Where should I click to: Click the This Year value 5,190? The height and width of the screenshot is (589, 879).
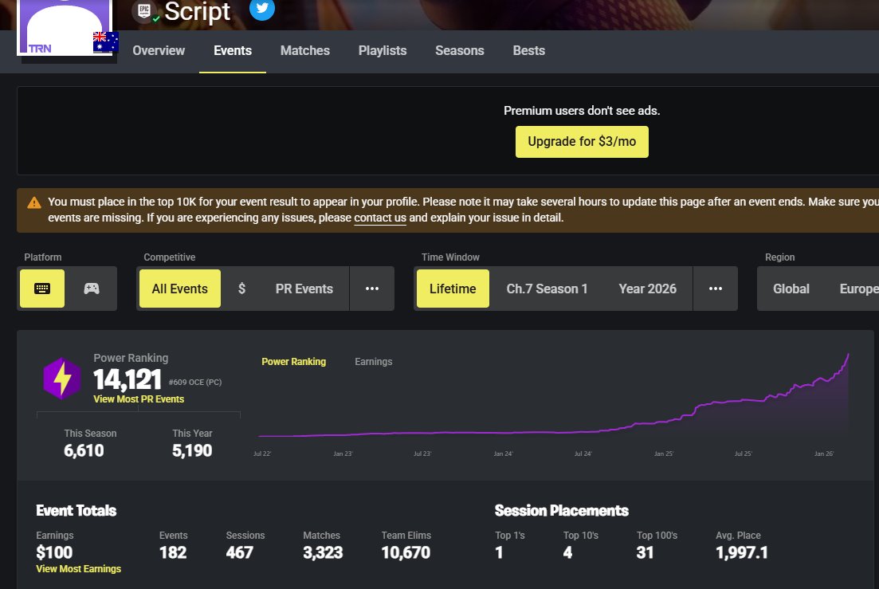tap(192, 450)
